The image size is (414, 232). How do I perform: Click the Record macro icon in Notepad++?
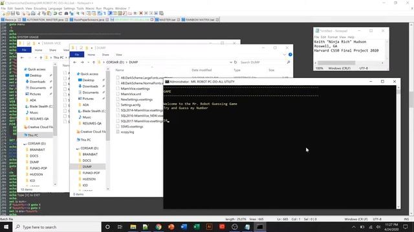click(x=141, y=13)
